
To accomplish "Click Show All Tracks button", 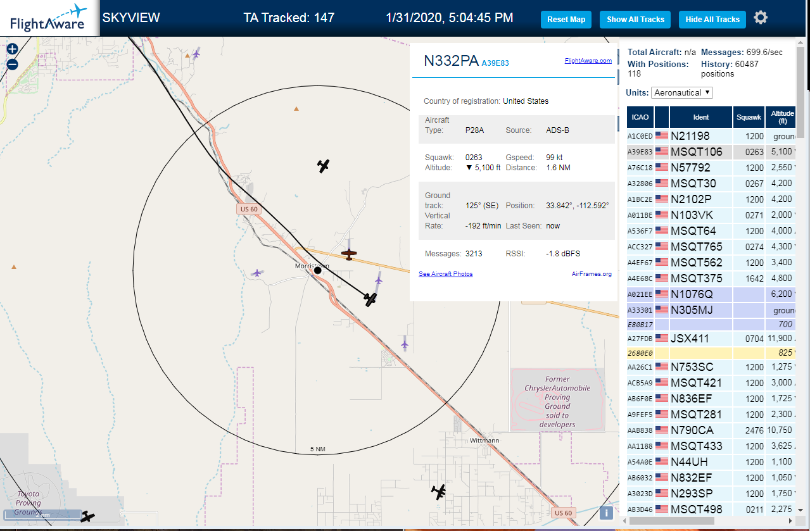I will [635, 19].
